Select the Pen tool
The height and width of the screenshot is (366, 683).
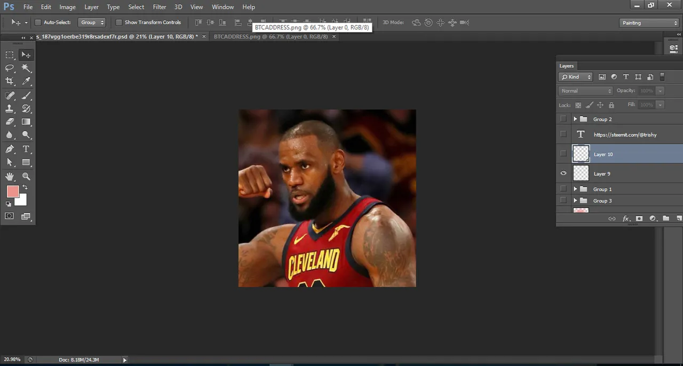click(10, 149)
